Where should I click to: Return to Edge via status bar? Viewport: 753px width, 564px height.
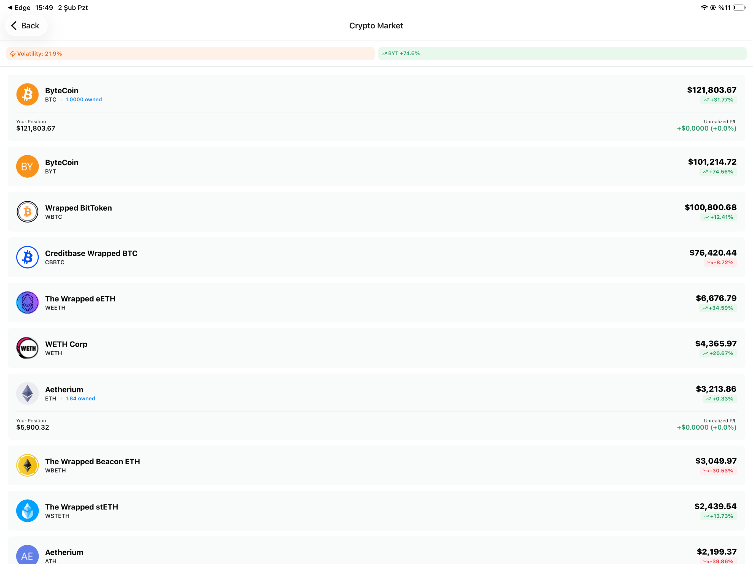point(19,7)
